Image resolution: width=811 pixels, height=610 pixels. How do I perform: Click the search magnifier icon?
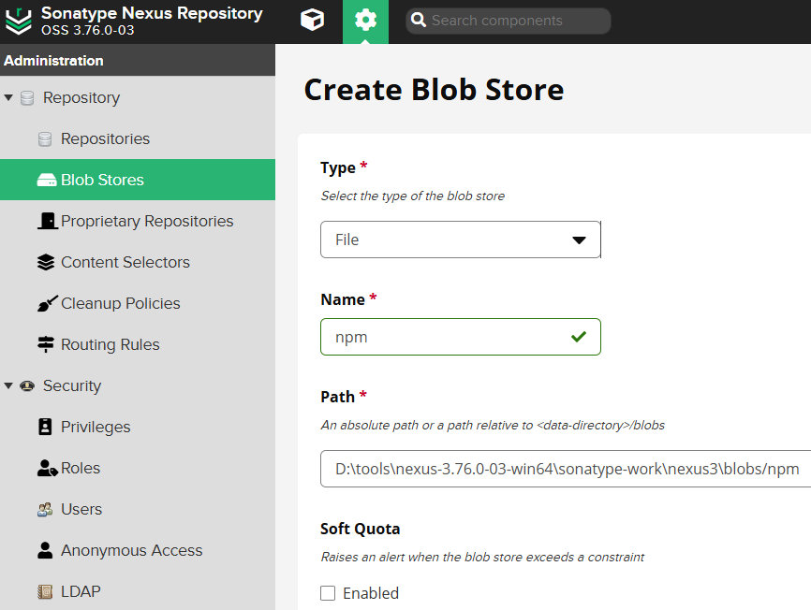(418, 21)
